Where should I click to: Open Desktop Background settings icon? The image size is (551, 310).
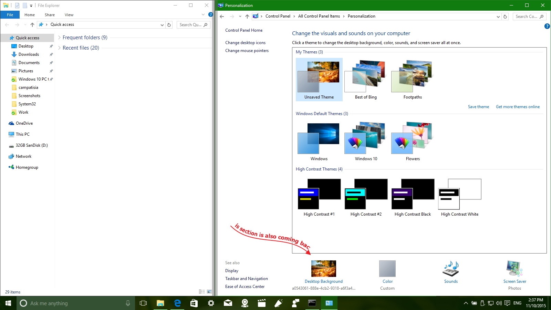323,269
